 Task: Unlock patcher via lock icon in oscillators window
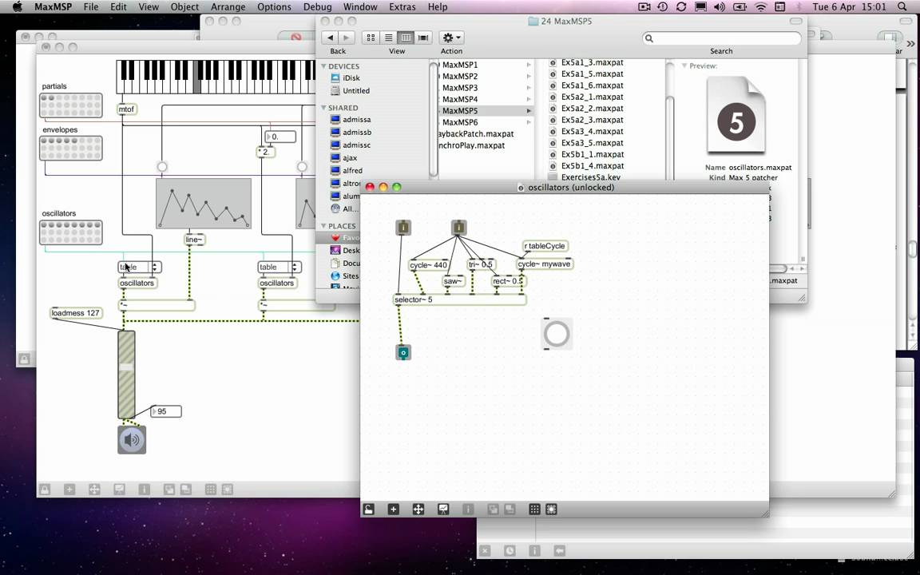(x=368, y=510)
